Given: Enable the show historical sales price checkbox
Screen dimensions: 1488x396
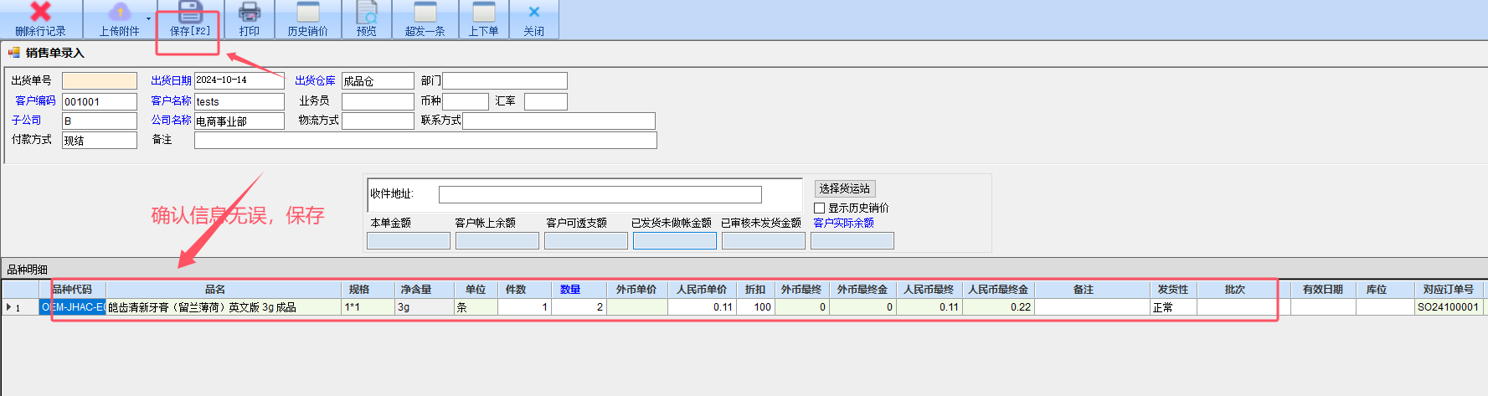Looking at the screenshot, I should [x=820, y=208].
